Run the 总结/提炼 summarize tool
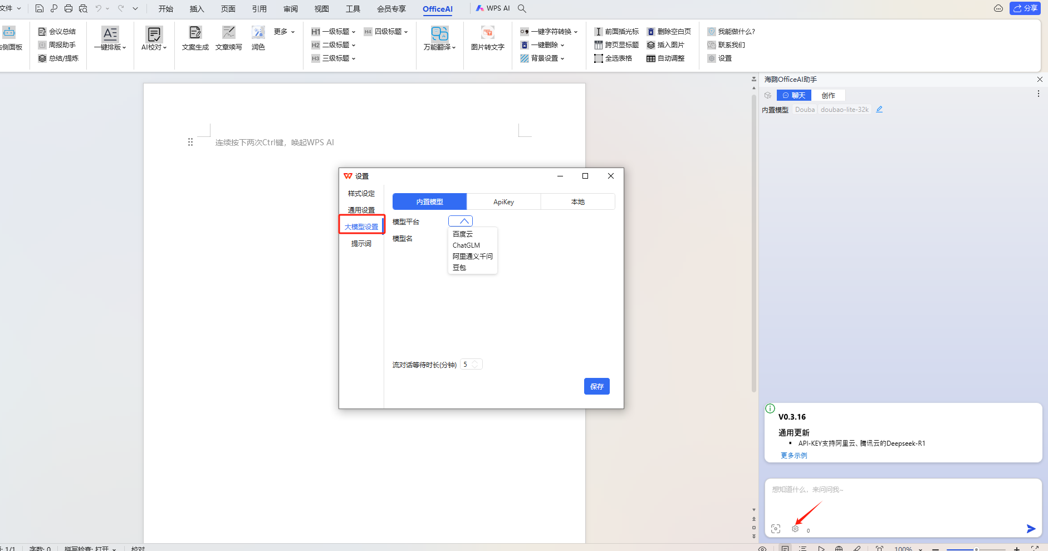This screenshot has width=1048, height=551. point(58,58)
